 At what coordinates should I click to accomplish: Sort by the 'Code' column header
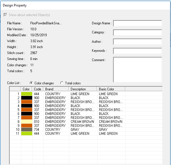pos(38,89)
